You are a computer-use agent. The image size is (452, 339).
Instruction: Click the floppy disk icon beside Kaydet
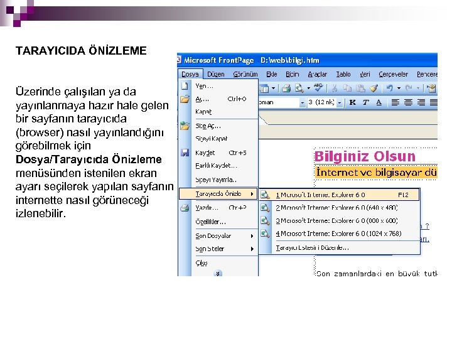click(x=185, y=153)
